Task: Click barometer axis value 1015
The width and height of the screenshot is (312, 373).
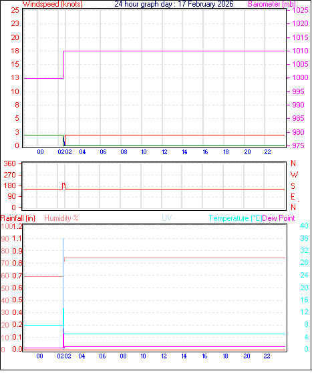Action: click(x=300, y=37)
